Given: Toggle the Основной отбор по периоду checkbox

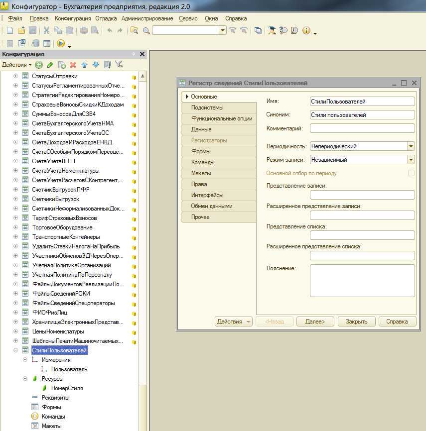Looking at the screenshot, I should click(411, 173).
